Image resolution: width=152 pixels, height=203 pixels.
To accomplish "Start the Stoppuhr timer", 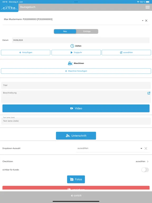I will click(x=76, y=52).
